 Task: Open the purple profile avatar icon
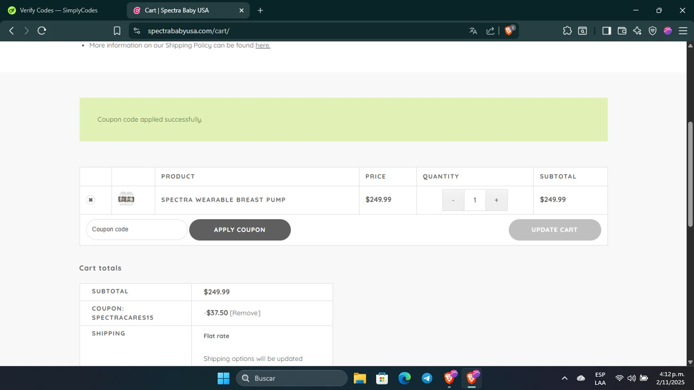(668, 31)
